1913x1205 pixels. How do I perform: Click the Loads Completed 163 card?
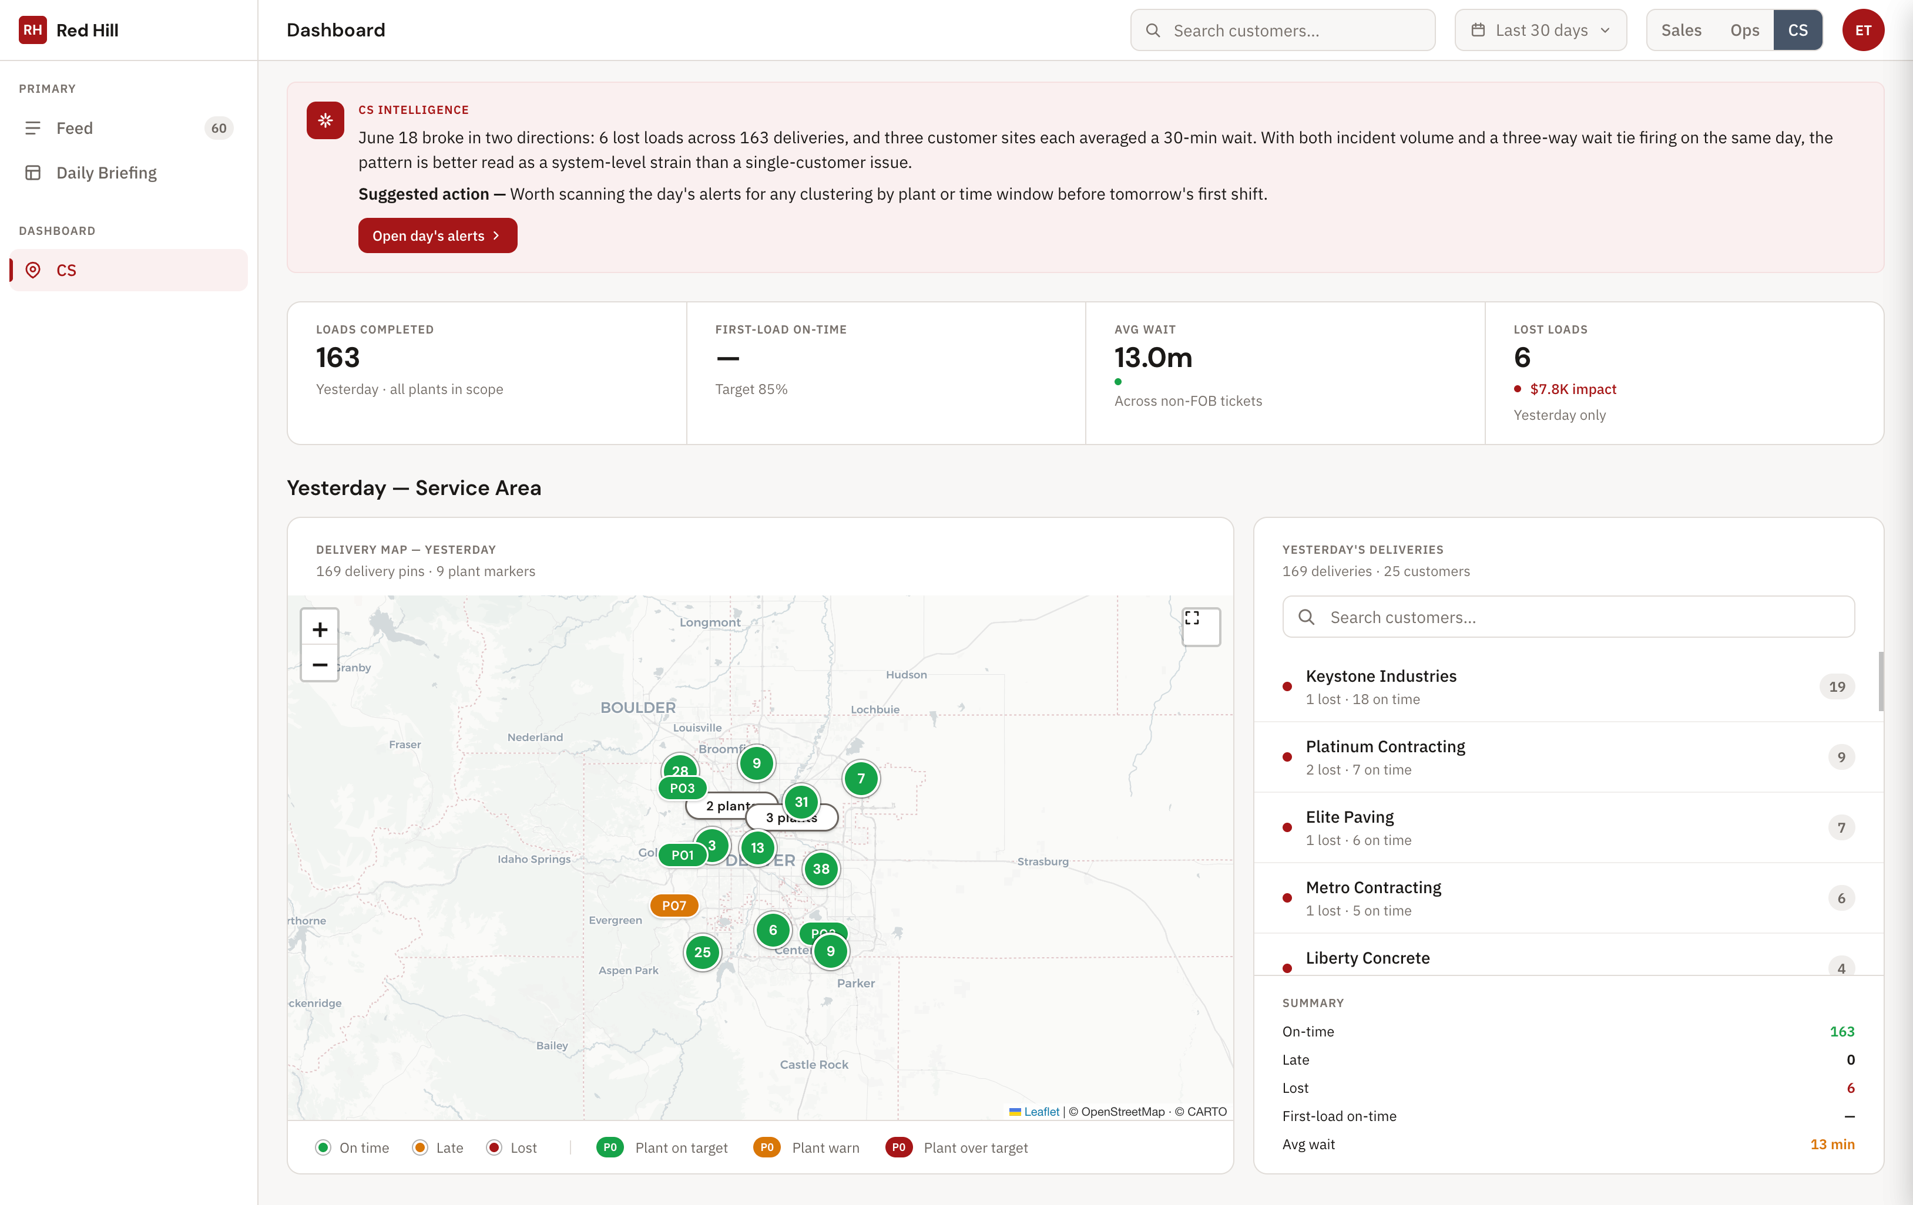[487, 373]
